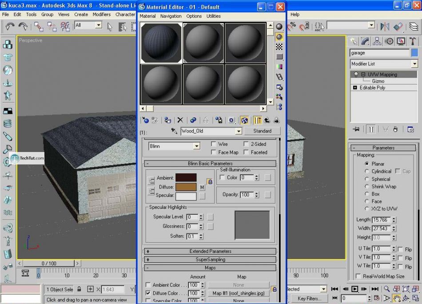Click the Specular color swatch
Image resolution: width=422 pixels, height=304 pixels.
tap(186, 196)
